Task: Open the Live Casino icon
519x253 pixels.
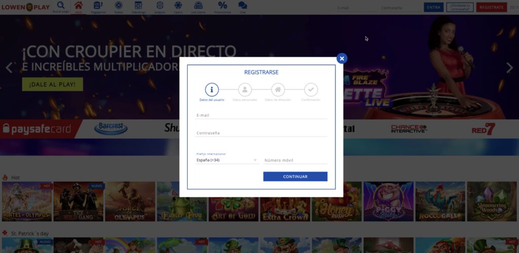Action: (198, 5)
